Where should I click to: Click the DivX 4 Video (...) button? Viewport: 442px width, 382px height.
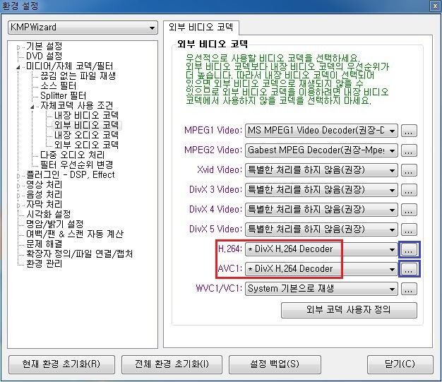coord(409,210)
